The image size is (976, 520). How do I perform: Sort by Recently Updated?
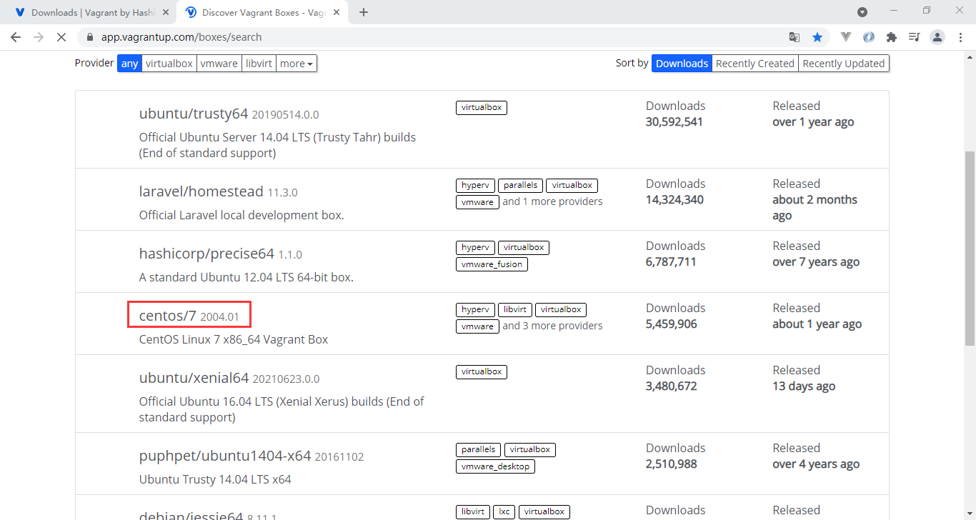[844, 64]
